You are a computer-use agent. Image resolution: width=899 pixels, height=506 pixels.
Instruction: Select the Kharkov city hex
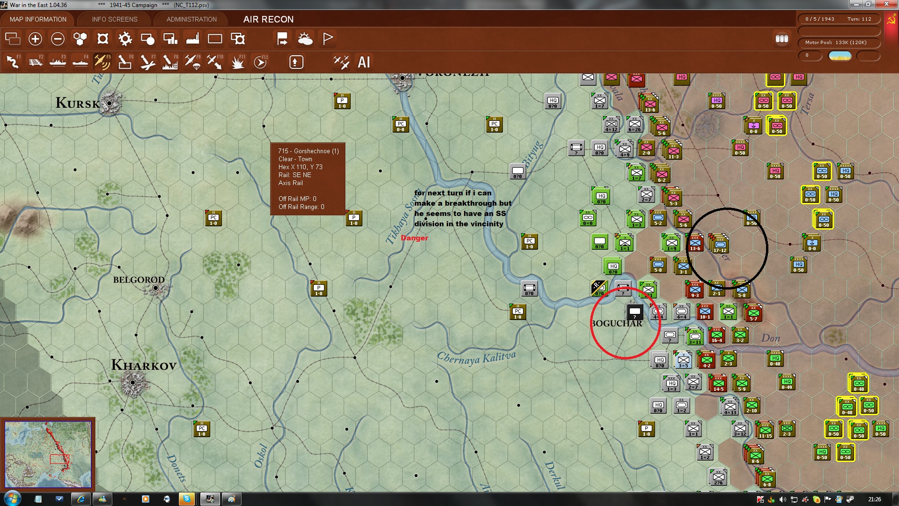(x=133, y=383)
